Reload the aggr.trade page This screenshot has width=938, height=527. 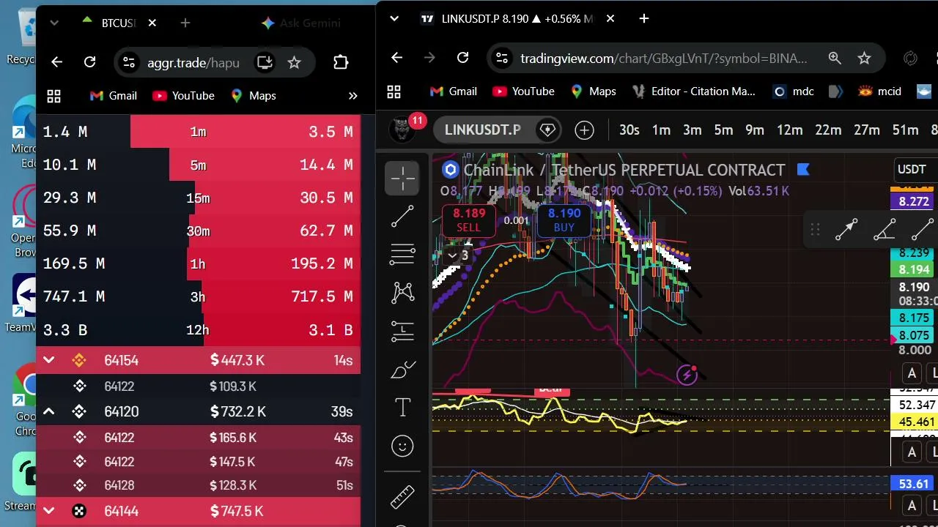click(90, 62)
